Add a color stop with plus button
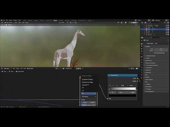 pos(110,85)
